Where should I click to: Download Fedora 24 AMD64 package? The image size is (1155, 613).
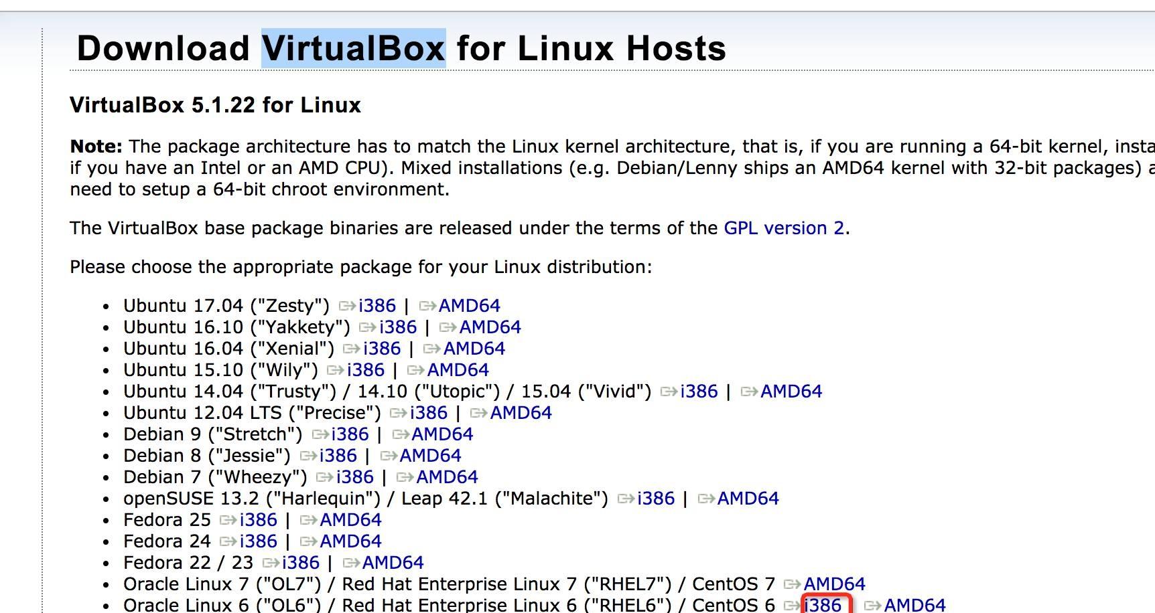[x=351, y=541]
